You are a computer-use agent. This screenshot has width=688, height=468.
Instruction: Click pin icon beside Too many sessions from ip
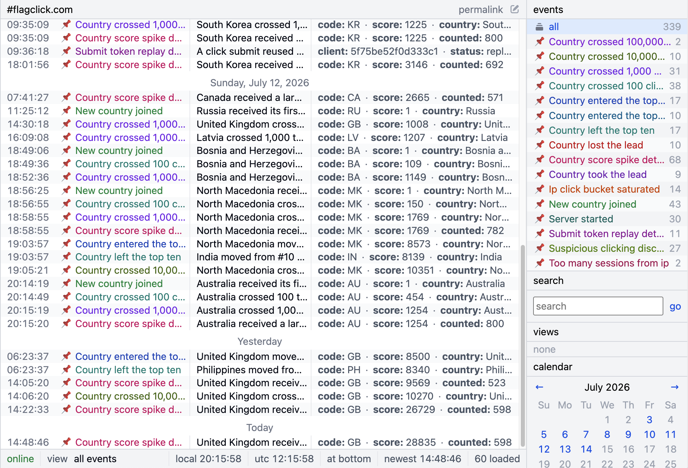[540, 263]
